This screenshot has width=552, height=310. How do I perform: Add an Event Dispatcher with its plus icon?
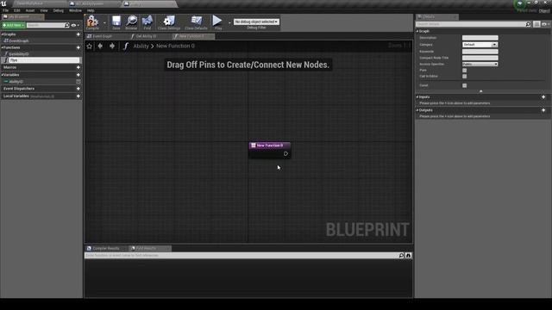pyautogui.click(x=78, y=89)
